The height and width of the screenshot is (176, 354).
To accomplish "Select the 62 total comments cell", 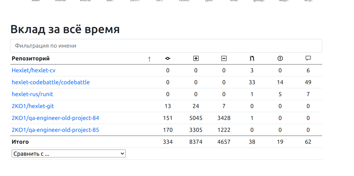I will (x=308, y=142).
